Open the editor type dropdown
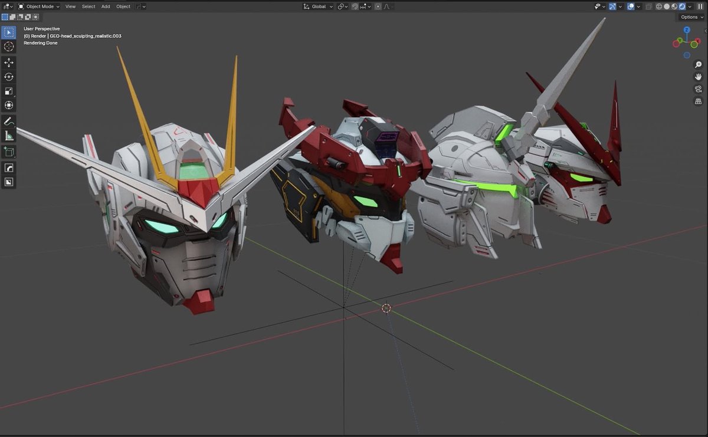This screenshot has width=708, height=437. click(7, 6)
